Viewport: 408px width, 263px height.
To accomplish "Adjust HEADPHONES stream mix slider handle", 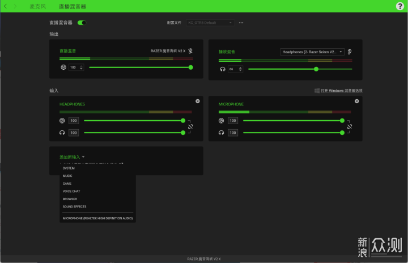I will (183, 121).
